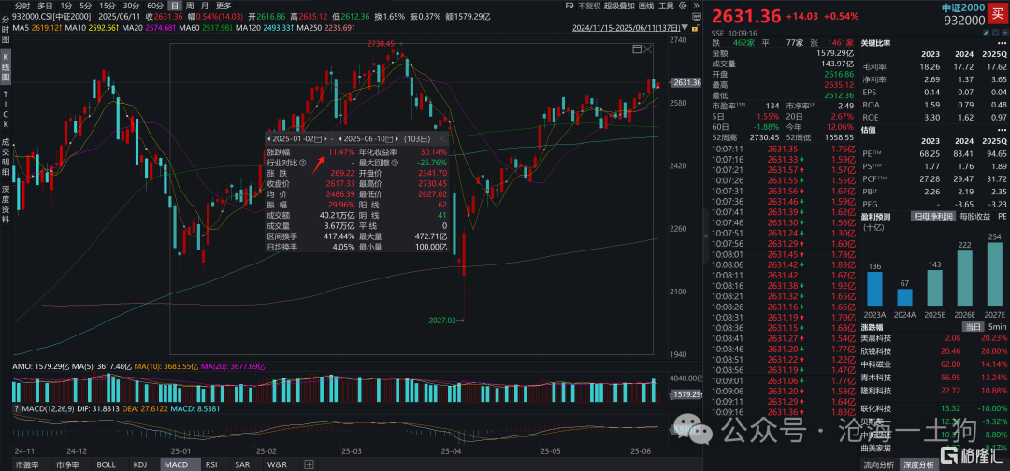The image size is (1010, 471).
Task: Click the F9 button
Action: click(569, 6)
